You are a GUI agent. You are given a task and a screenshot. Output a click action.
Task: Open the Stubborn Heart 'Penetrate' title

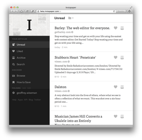[75, 58]
